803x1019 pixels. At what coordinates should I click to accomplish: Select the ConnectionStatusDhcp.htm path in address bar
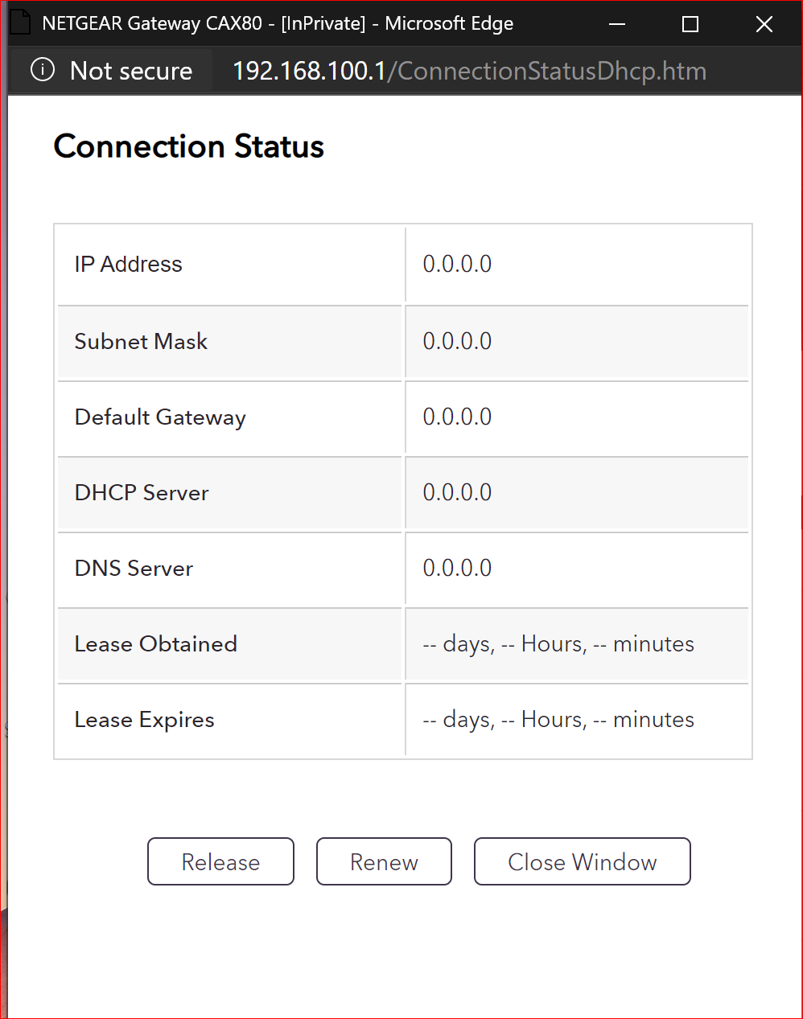[x=546, y=71]
